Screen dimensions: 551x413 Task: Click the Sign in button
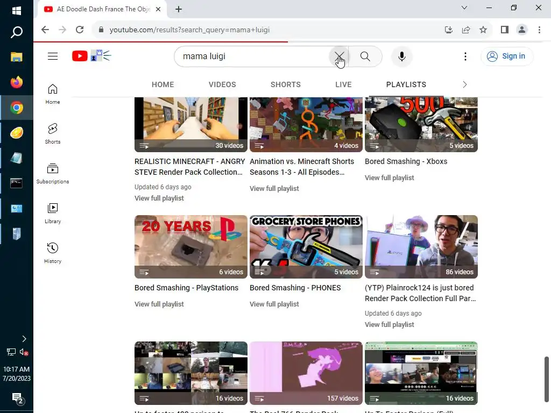pos(506,56)
